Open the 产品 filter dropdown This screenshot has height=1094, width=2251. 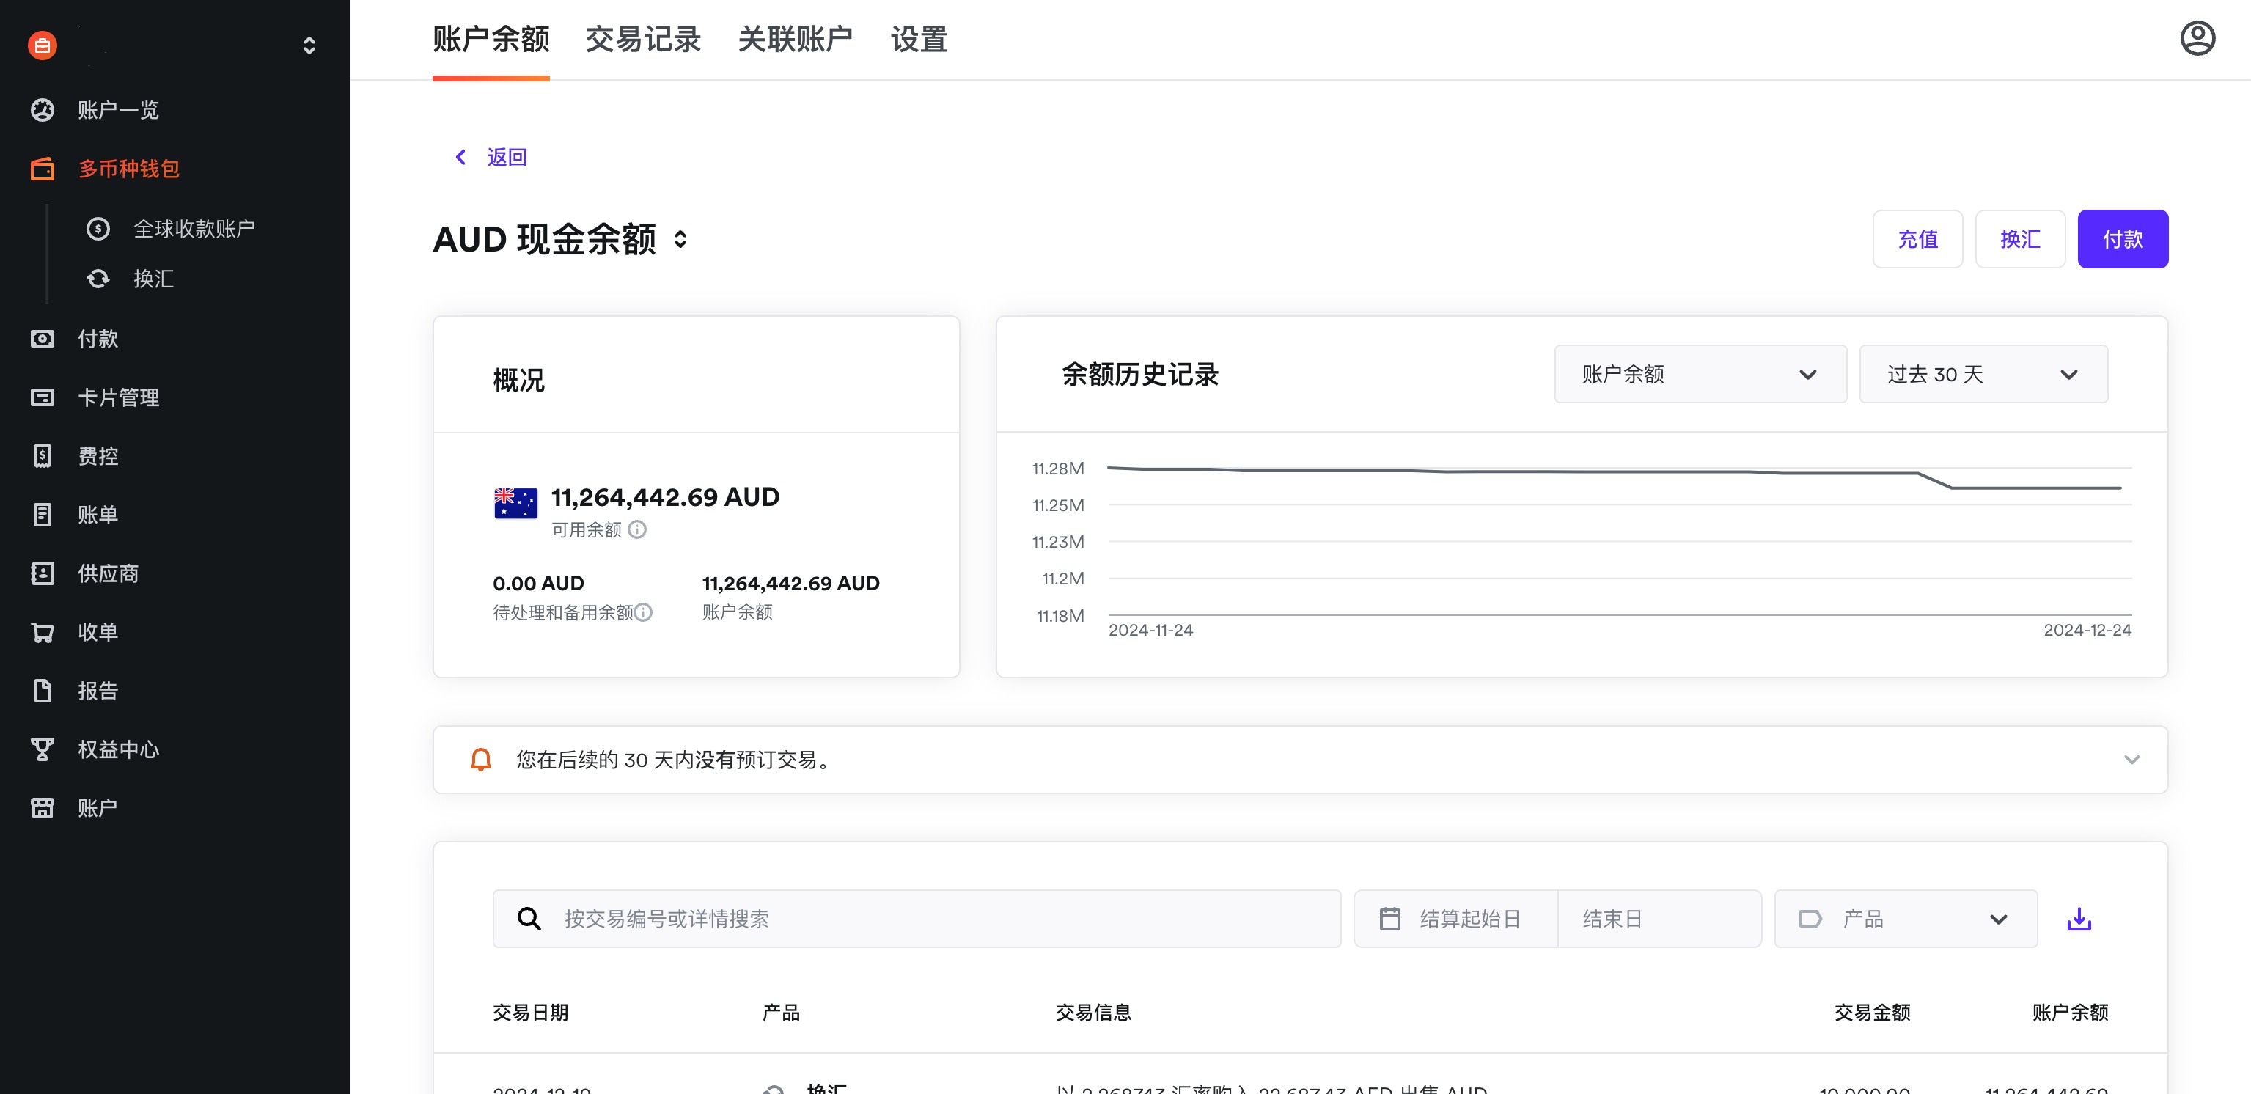coord(1905,918)
